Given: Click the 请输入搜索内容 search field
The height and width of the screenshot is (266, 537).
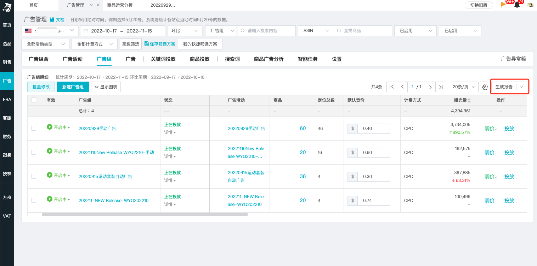Looking at the screenshot, I should (x=266, y=31).
